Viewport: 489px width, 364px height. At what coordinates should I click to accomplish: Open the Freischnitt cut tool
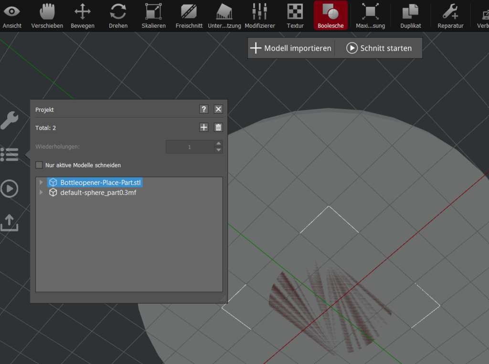click(189, 15)
